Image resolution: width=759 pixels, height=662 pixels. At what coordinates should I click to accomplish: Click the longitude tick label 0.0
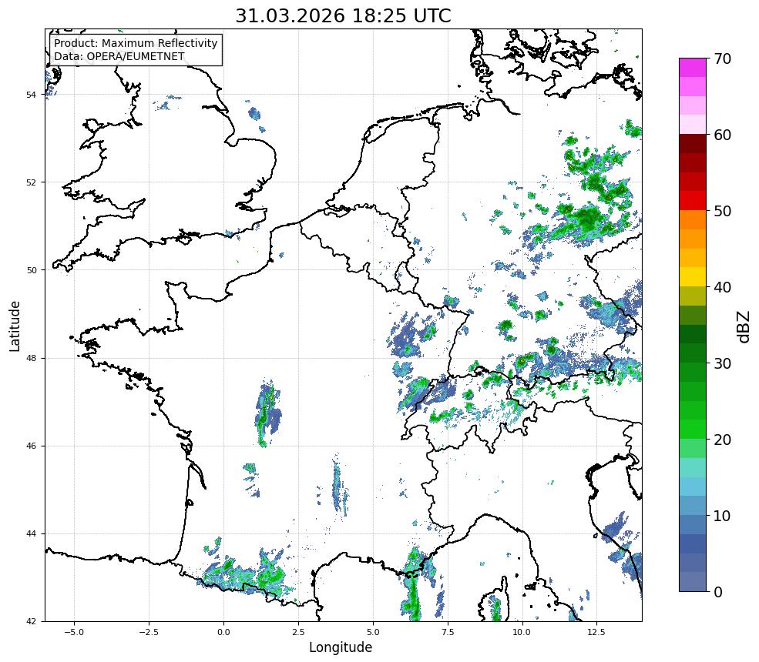(223, 631)
